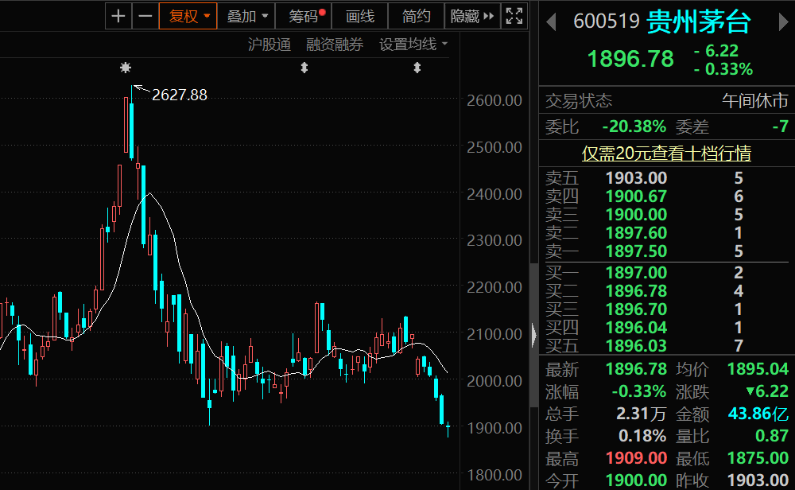Click the rightmost dividend marker icon
The height and width of the screenshot is (490, 795).
pos(417,68)
